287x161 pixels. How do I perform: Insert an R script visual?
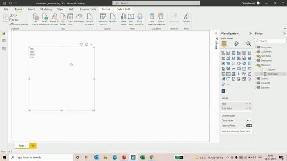point(239,74)
